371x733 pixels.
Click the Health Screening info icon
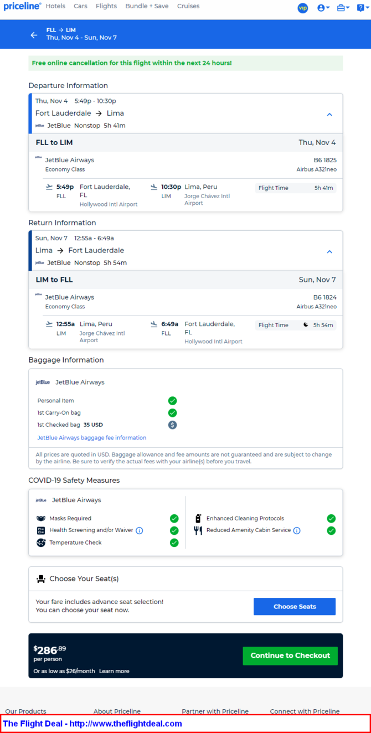click(140, 530)
